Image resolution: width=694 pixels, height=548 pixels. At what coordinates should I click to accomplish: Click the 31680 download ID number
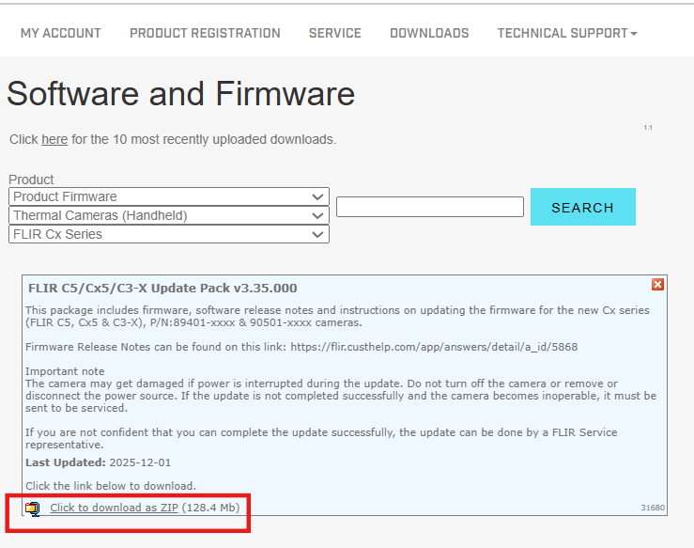point(652,508)
